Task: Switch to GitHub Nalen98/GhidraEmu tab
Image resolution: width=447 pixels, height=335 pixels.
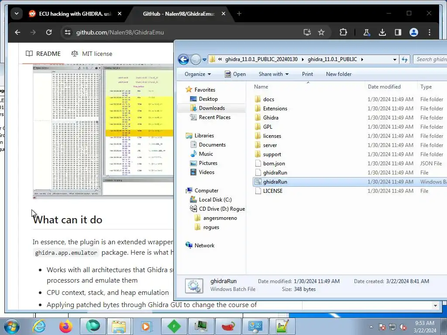Action: click(179, 14)
